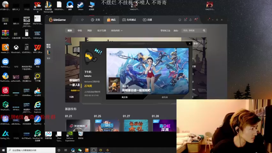Close the welcome popup dialog
The height and width of the screenshot is (153, 272).
tap(190, 44)
